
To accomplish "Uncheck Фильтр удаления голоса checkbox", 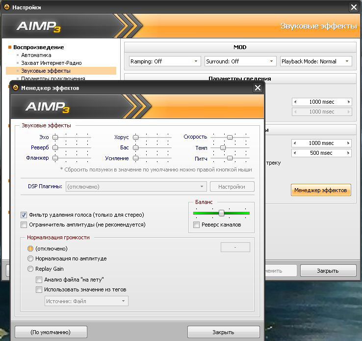I will coord(24,215).
